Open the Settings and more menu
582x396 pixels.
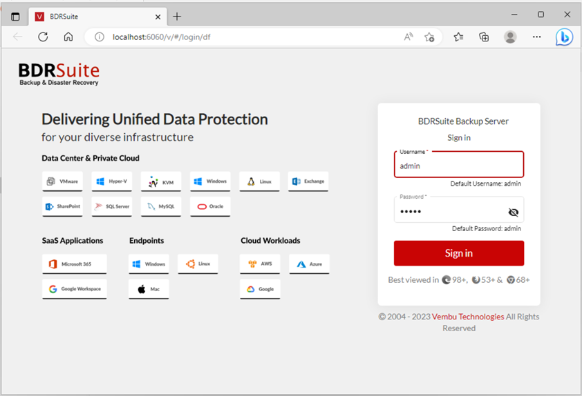[536, 37]
